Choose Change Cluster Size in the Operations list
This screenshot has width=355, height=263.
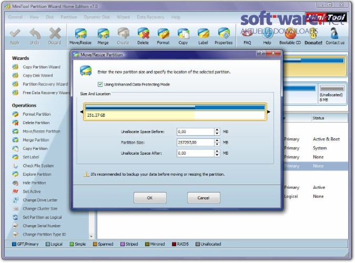pos(35,209)
